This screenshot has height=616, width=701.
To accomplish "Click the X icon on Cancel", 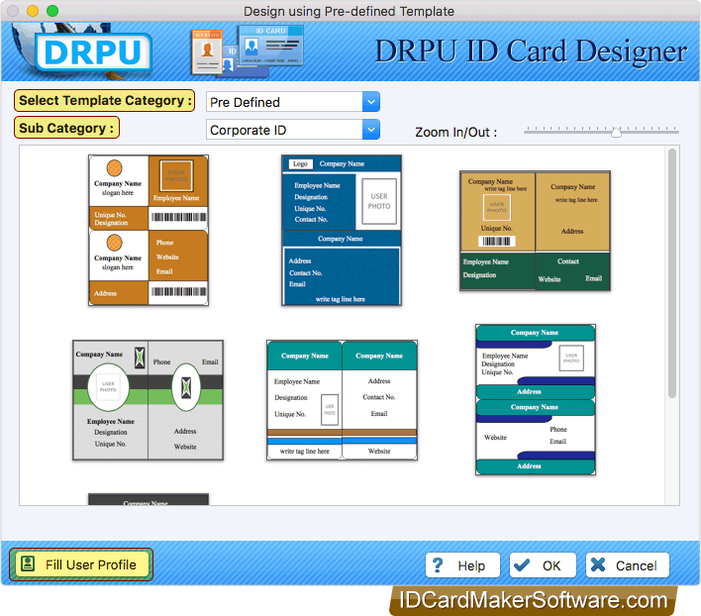I will pos(598,565).
